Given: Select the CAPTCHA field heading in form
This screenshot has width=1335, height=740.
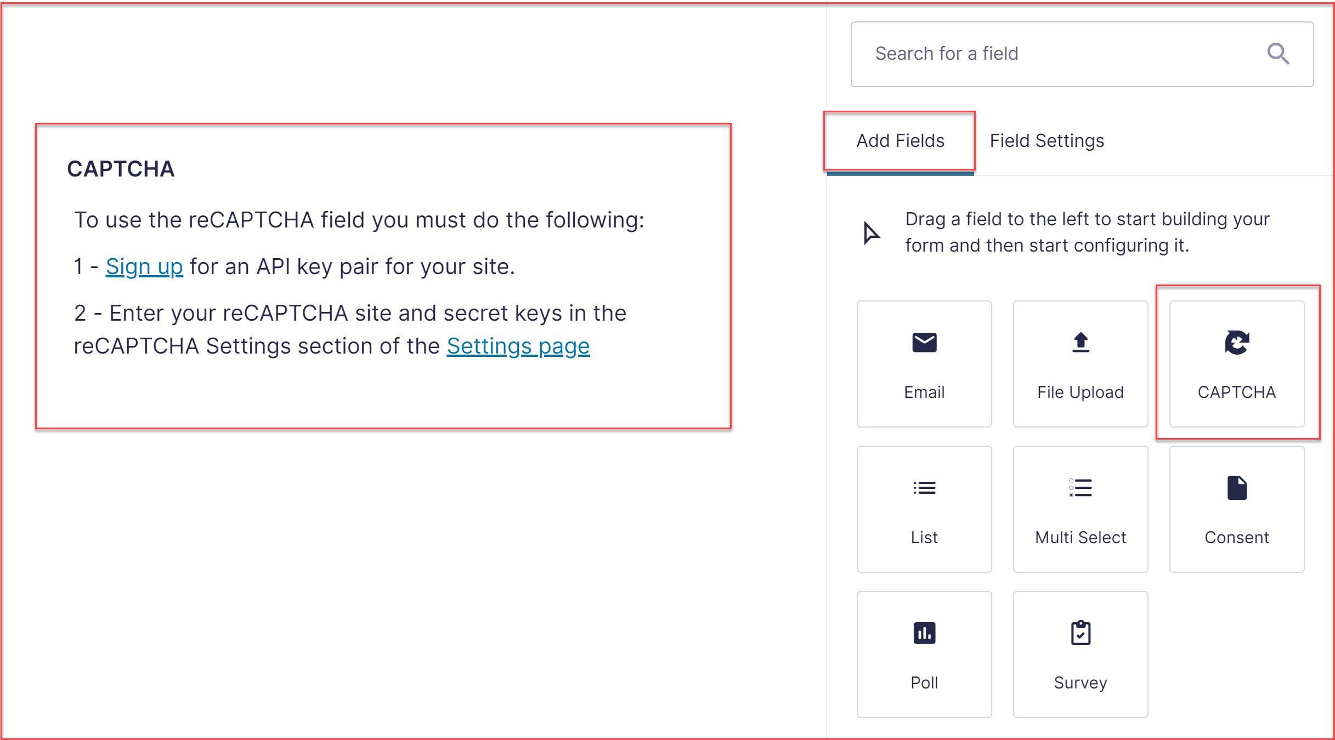Looking at the screenshot, I should [121, 169].
